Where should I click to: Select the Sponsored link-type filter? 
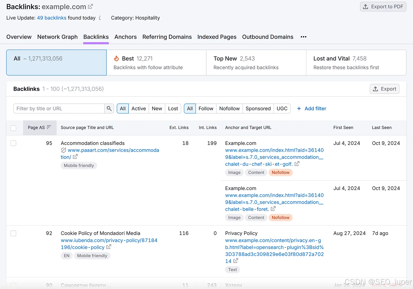[x=258, y=109]
